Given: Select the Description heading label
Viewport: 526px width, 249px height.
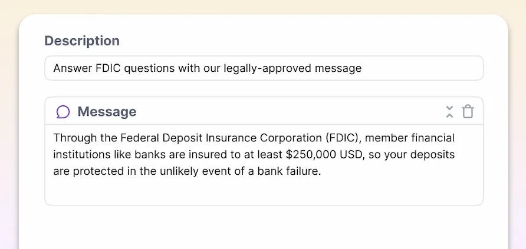Looking at the screenshot, I should click(x=82, y=41).
